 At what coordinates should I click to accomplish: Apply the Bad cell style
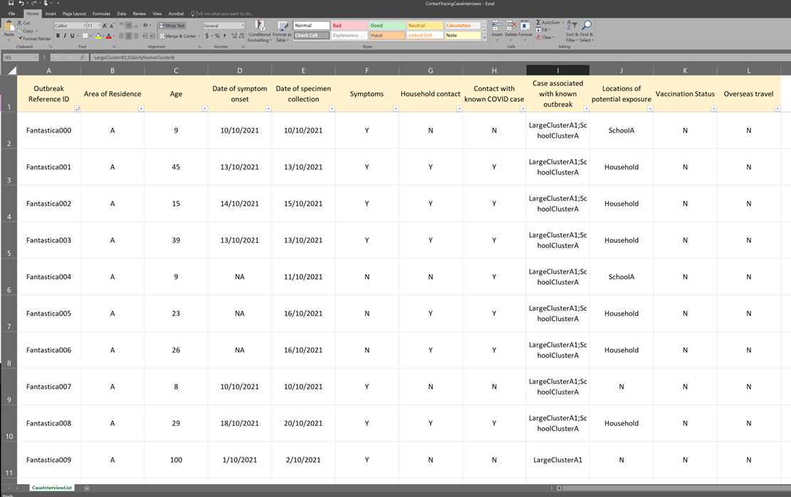[349, 25]
